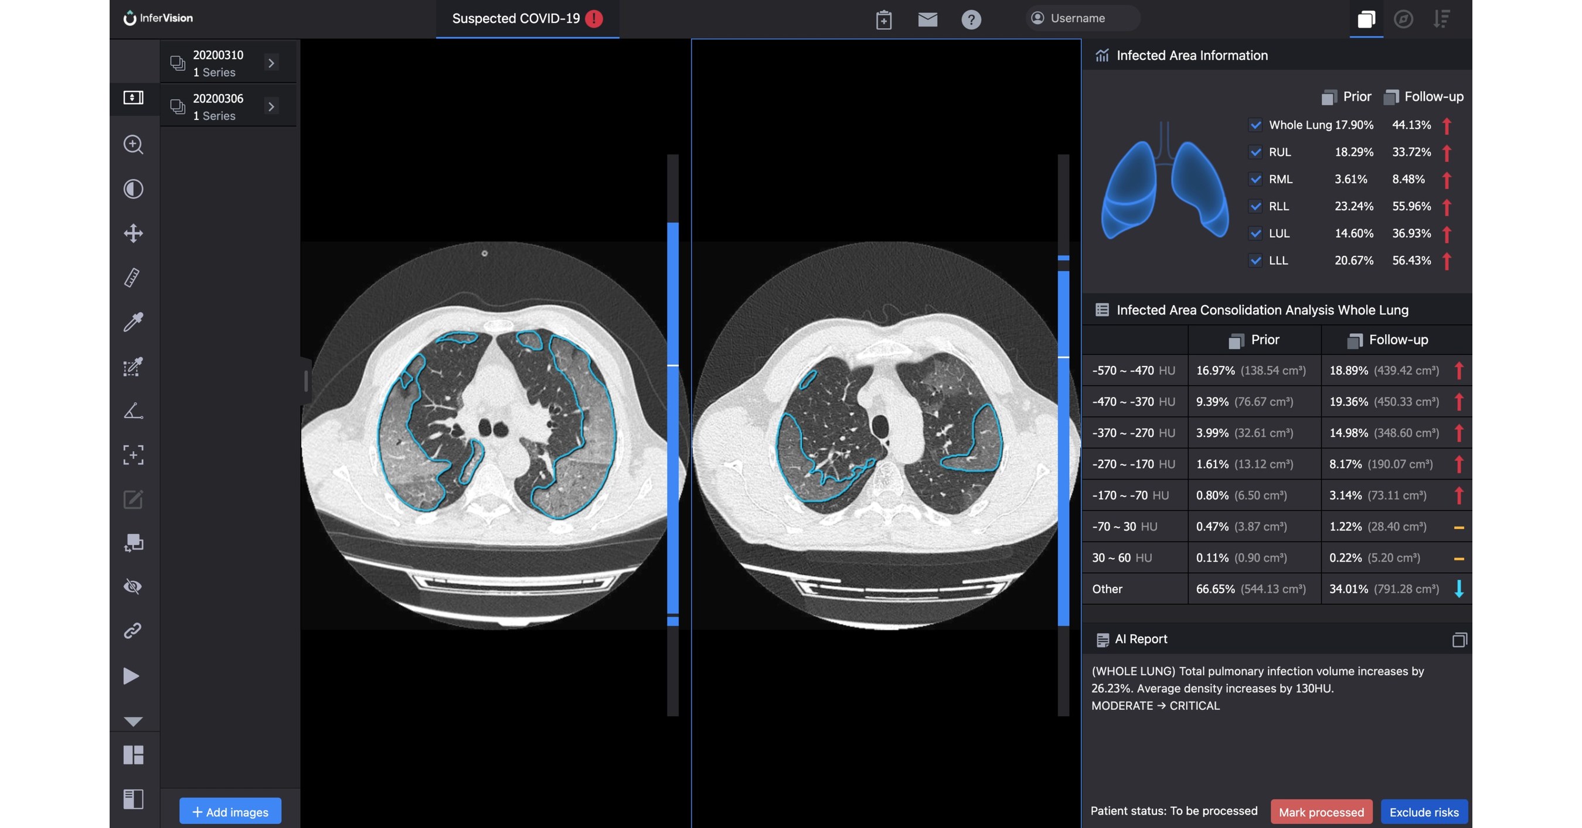The width and height of the screenshot is (1582, 828).
Task: Select the ruler measurement tool
Action: point(133,277)
